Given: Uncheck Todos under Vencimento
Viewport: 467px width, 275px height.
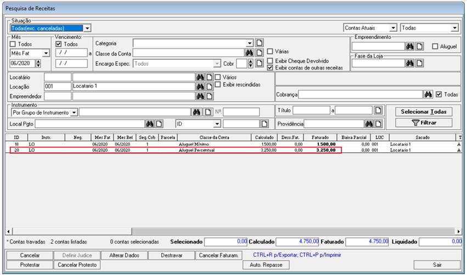Looking at the screenshot, I should click(x=58, y=44).
